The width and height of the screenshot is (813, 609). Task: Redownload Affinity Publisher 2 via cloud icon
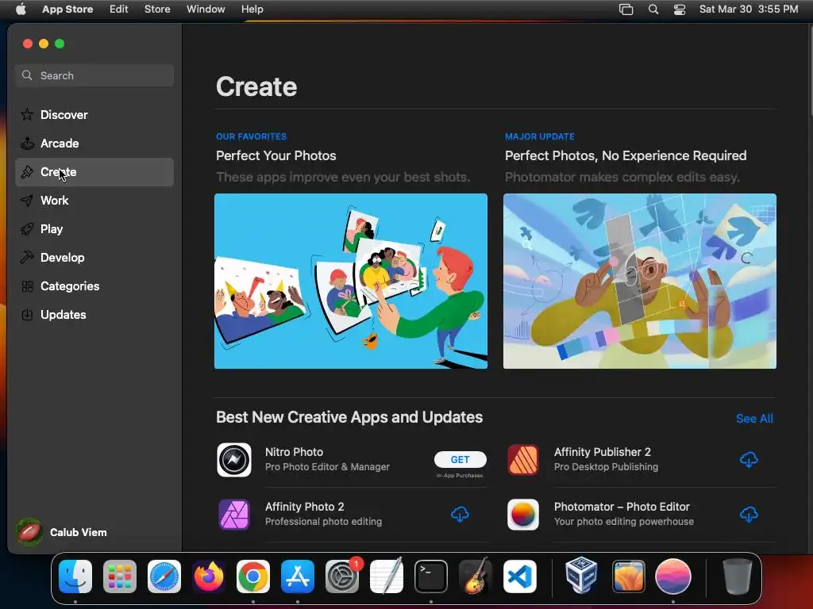(x=749, y=459)
